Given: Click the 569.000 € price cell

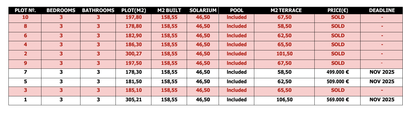Looking at the screenshot, I should point(338,100).
